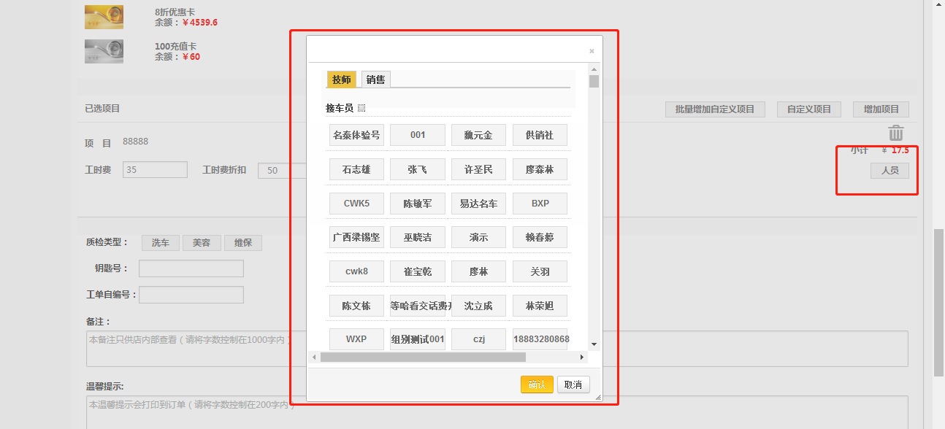945x429 pixels.
Task: Switch to the 技师 tab
Action: [342, 80]
